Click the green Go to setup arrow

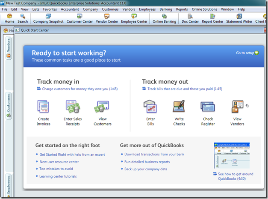tap(257, 53)
